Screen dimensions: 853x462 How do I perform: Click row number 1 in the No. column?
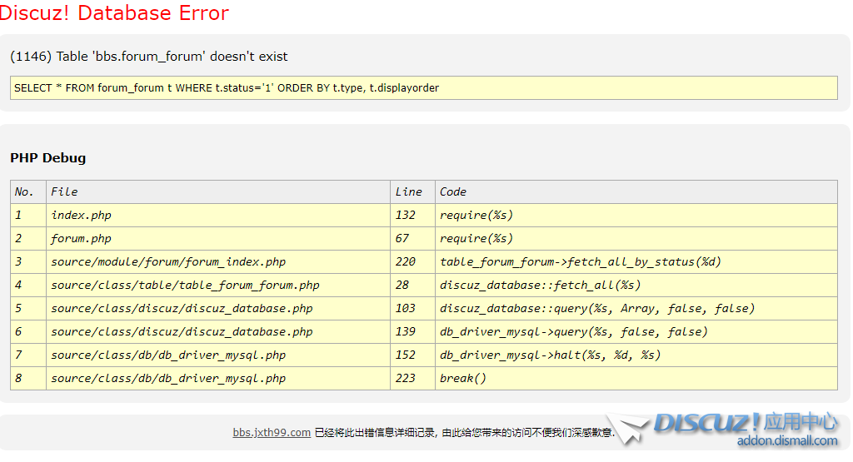18,216
